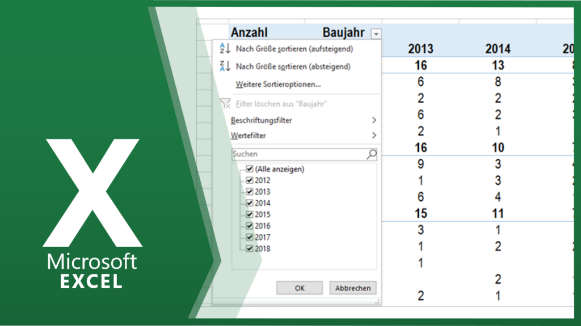
Task: Open the Wertefilter menu entry
Action: [249, 136]
